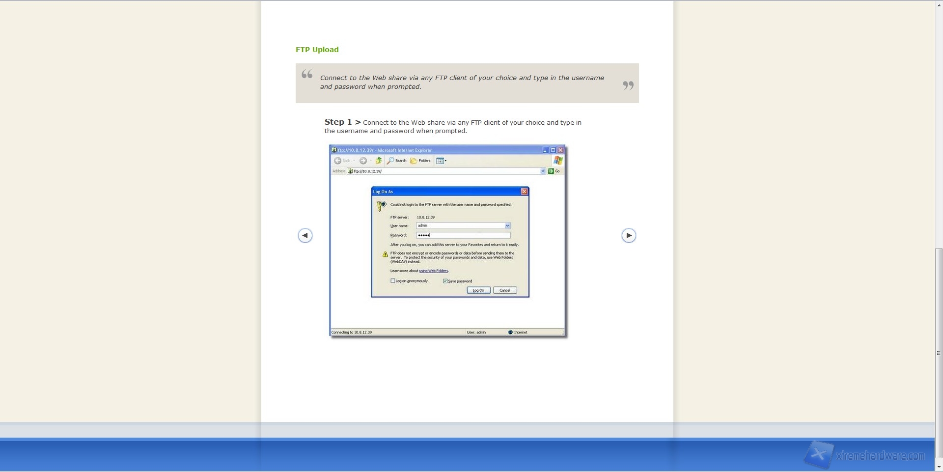Uncheck the Save password checkbox
The image size is (943, 472).
(445, 281)
